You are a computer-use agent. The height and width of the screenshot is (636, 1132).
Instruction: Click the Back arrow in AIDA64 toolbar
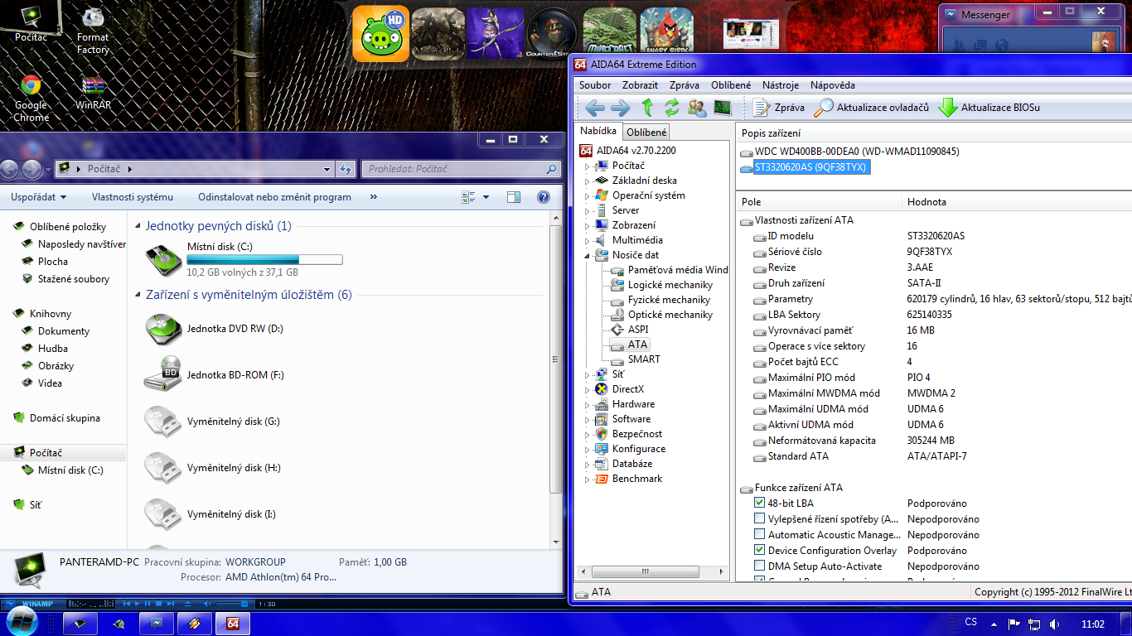(595, 108)
